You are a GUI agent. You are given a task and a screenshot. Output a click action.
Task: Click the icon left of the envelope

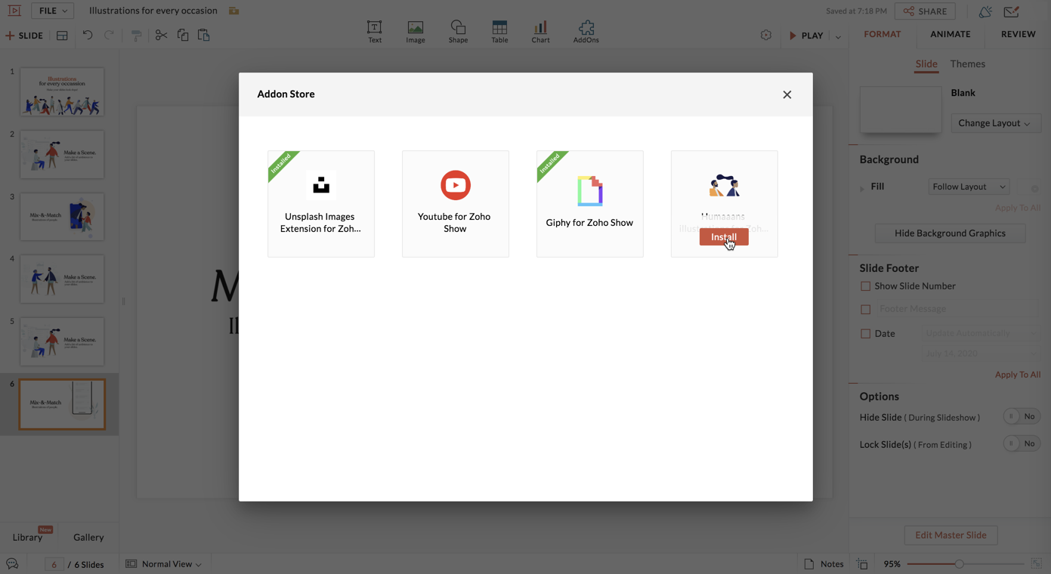point(985,11)
